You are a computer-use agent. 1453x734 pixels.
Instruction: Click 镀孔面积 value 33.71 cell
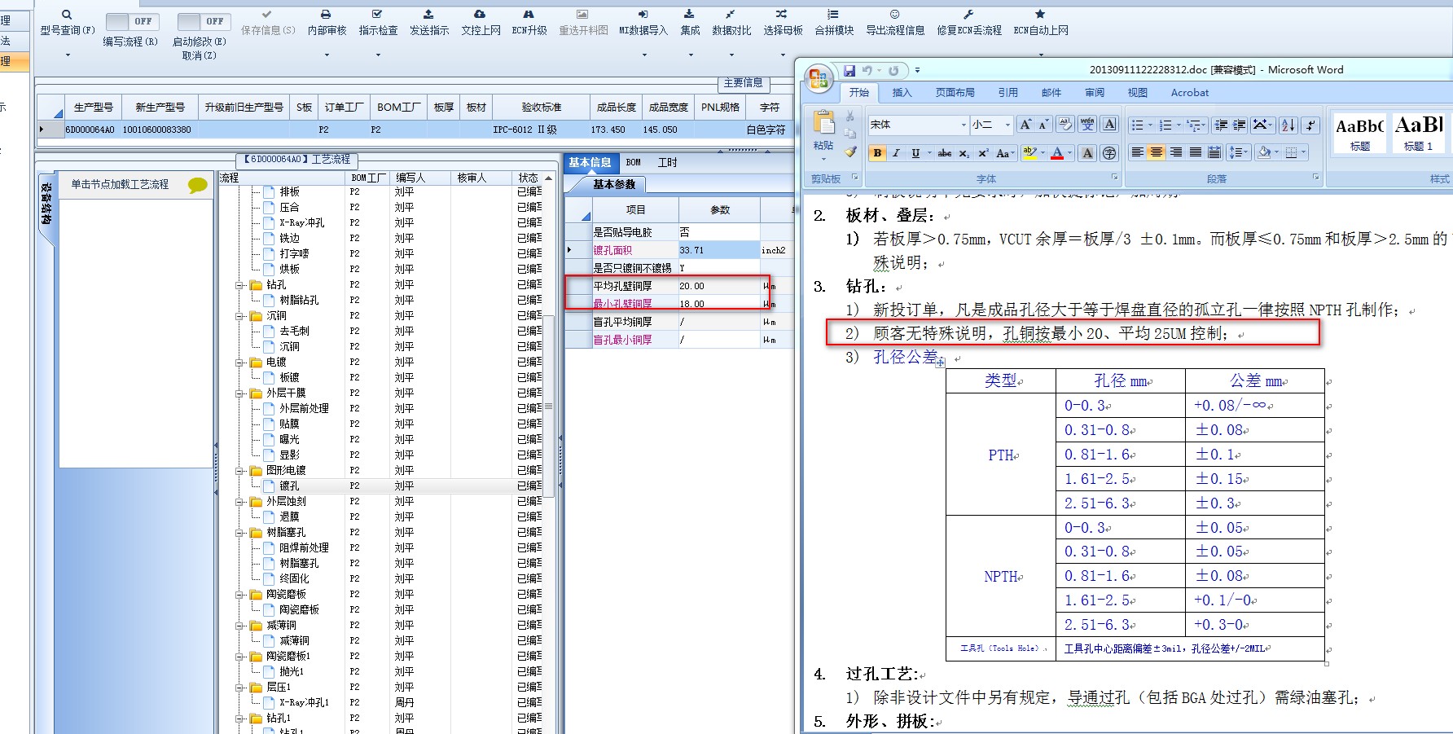pyautogui.click(x=719, y=250)
